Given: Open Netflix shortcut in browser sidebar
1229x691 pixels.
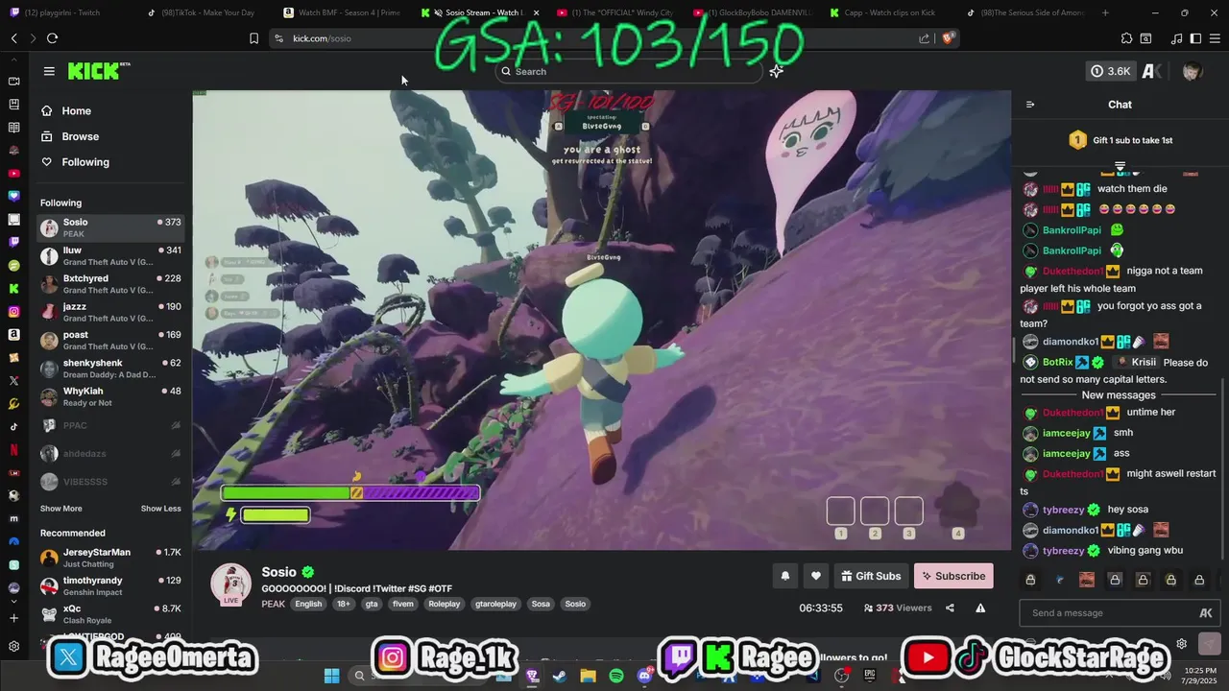Looking at the screenshot, I should pyautogui.click(x=13, y=449).
